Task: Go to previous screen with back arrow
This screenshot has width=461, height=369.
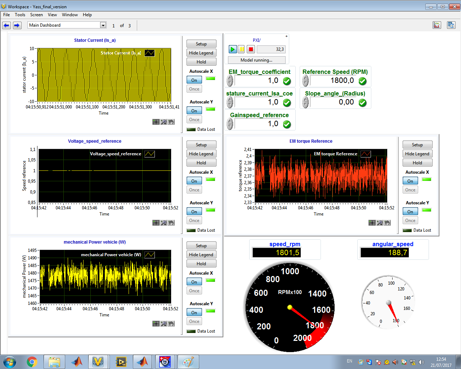Action: pyautogui.click(x=6, y=25)
